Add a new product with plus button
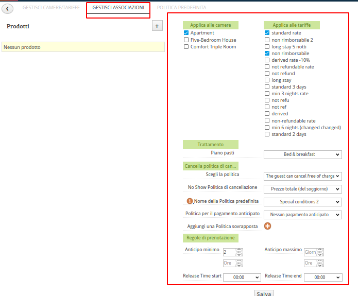 (157, 26)
